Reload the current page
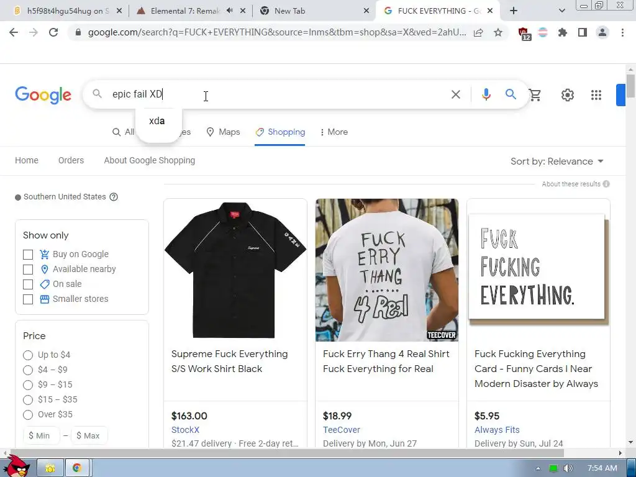Viewport: 636px width, 477px height. click(53, 32)
